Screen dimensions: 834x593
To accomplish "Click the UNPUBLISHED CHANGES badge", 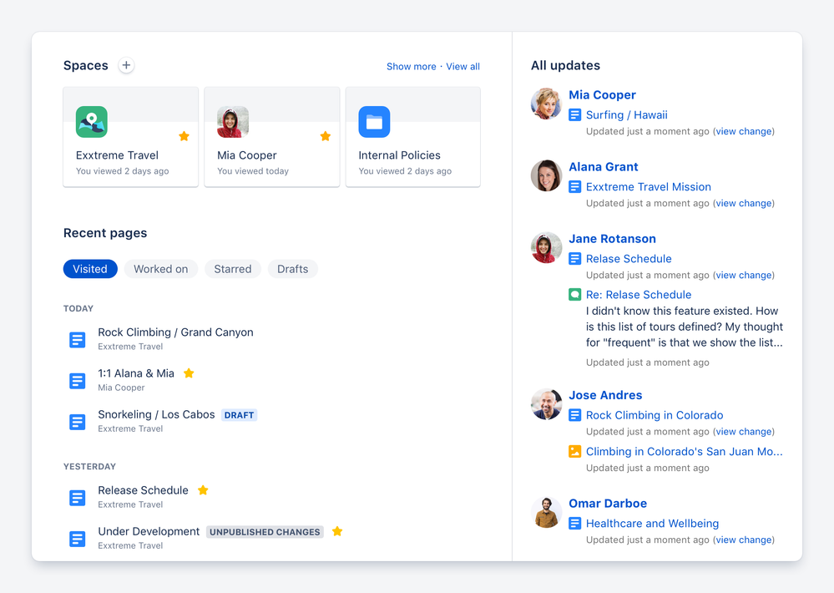I will [x=265, y=532].
